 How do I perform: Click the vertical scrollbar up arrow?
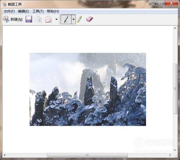[175, 28]
